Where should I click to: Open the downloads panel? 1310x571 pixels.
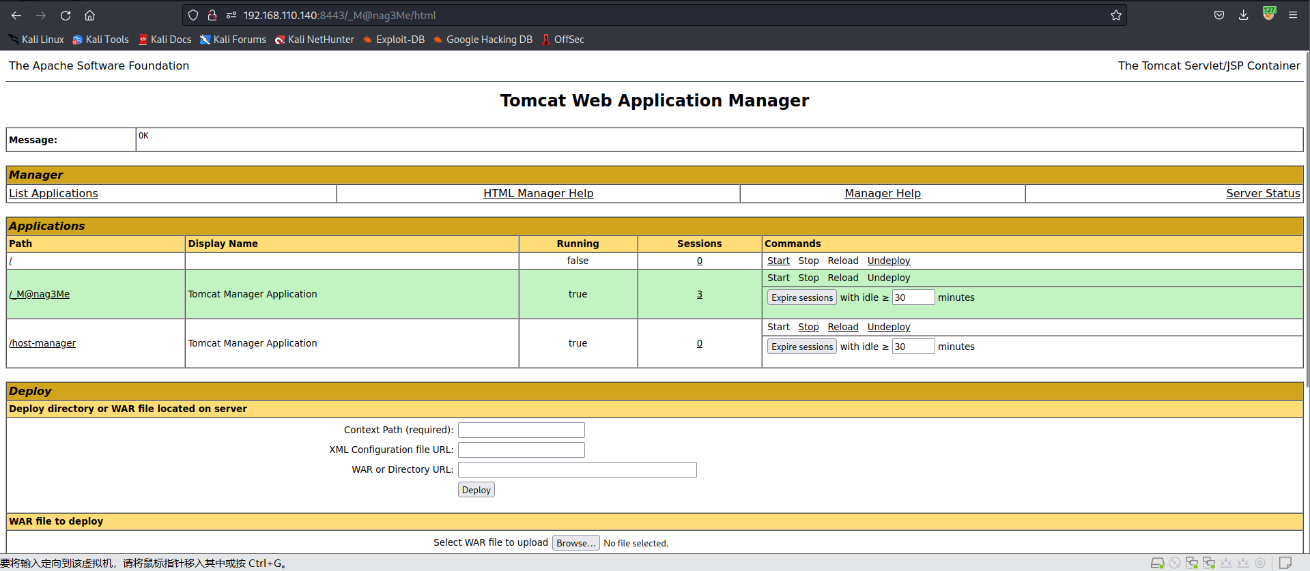coord(1243,15)
